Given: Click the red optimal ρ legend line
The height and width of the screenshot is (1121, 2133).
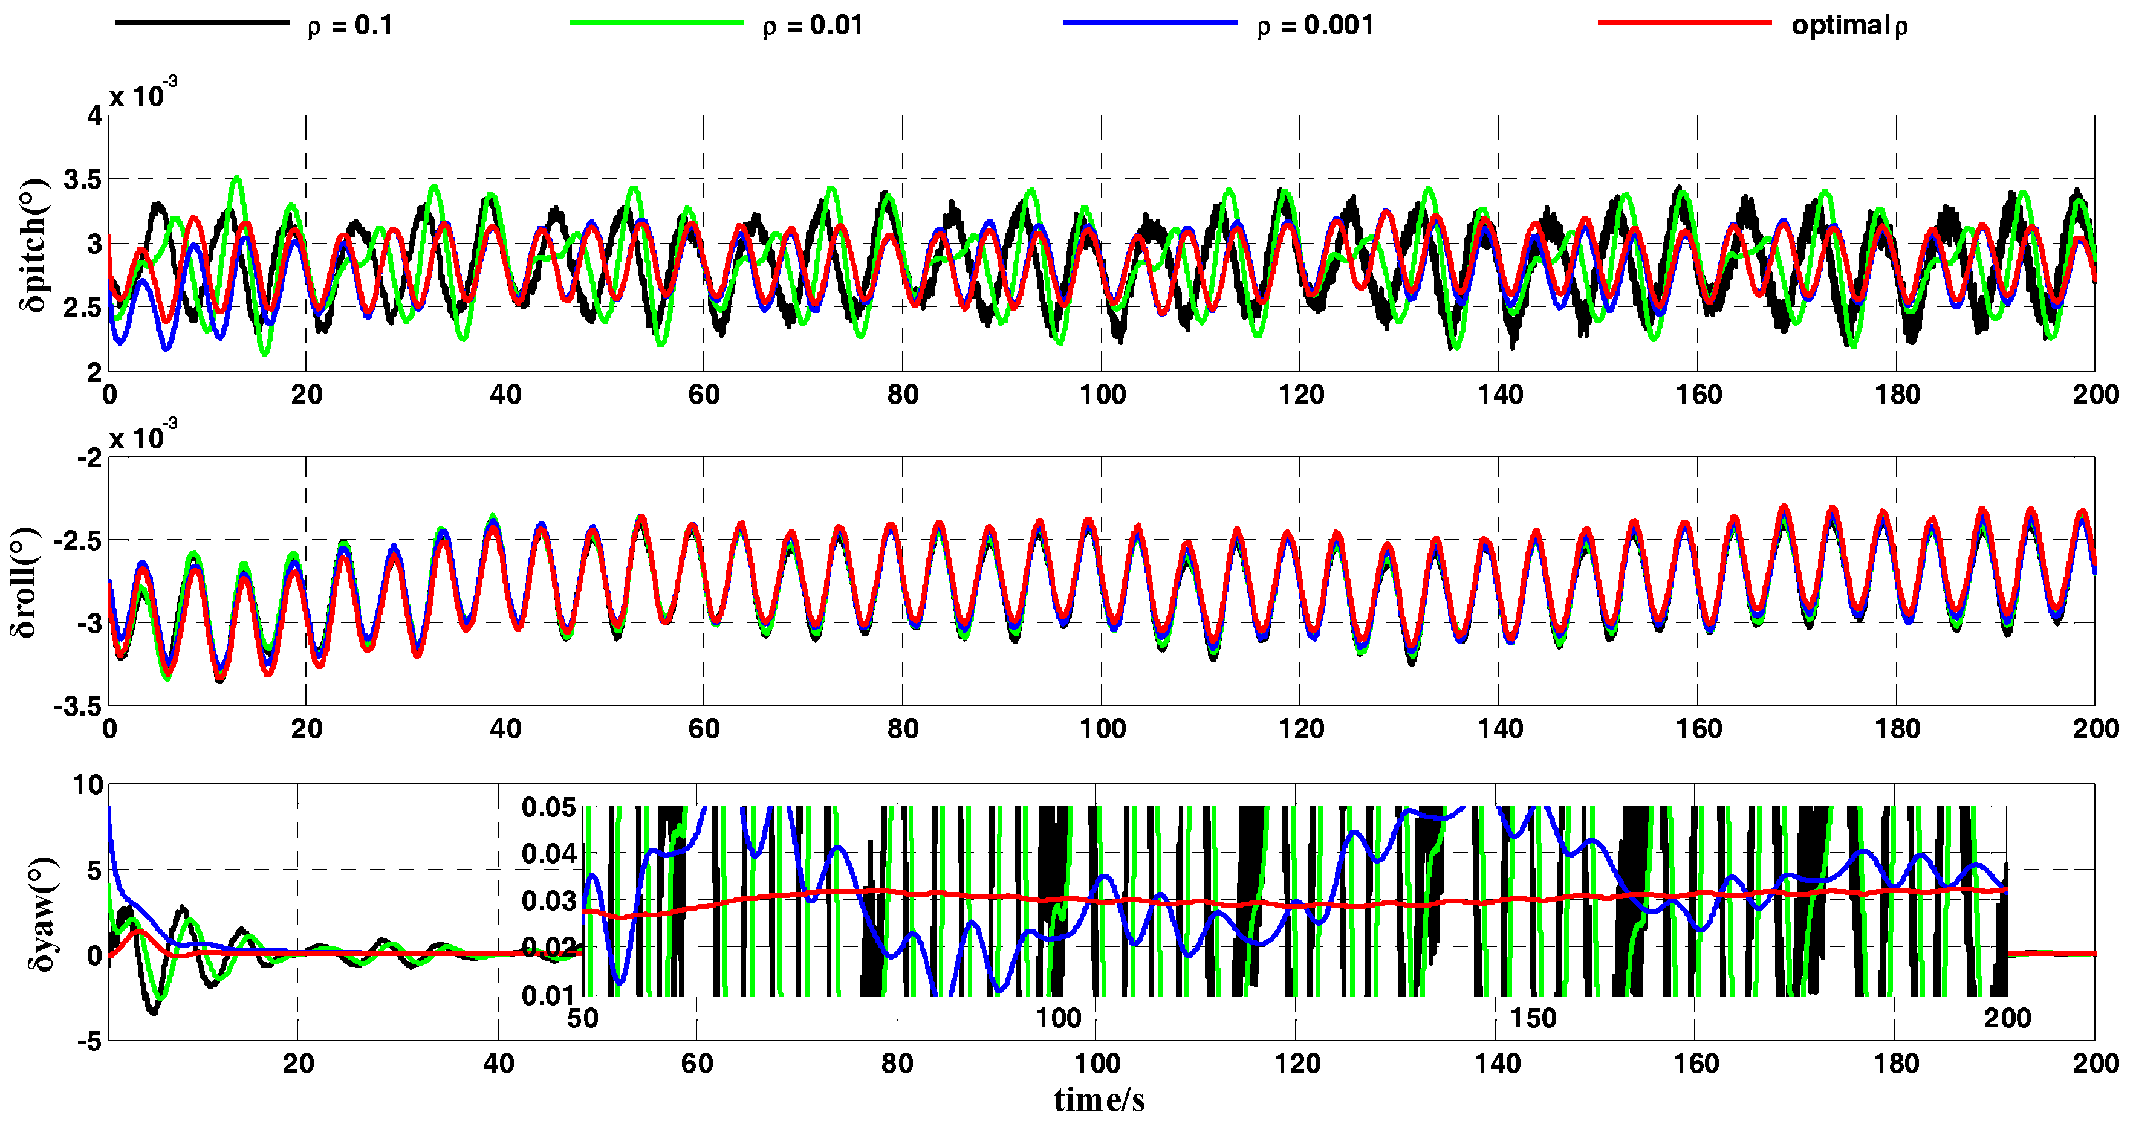Looking at the screenshot, I should pos(1684,22).
